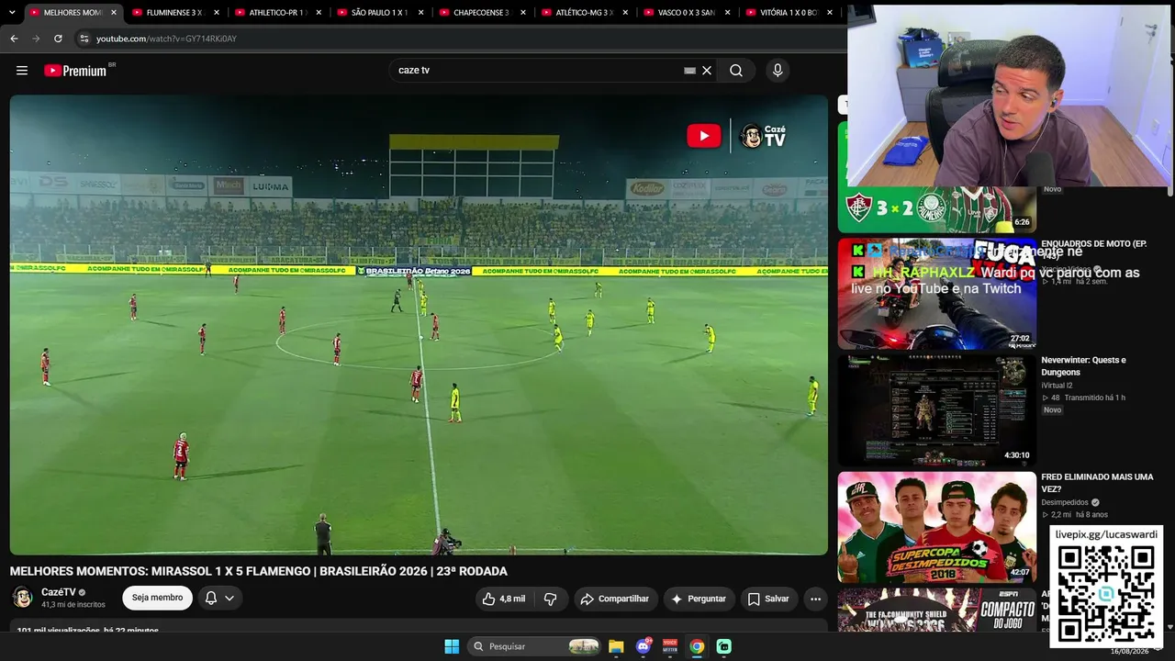Go back in browser history

[14, 39]
